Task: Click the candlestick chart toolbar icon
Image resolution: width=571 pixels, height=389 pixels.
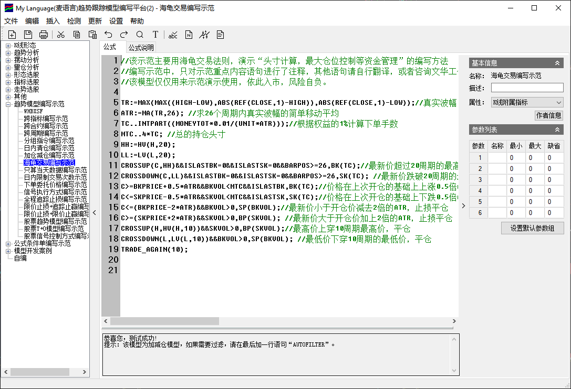Action: click(204, 35)
